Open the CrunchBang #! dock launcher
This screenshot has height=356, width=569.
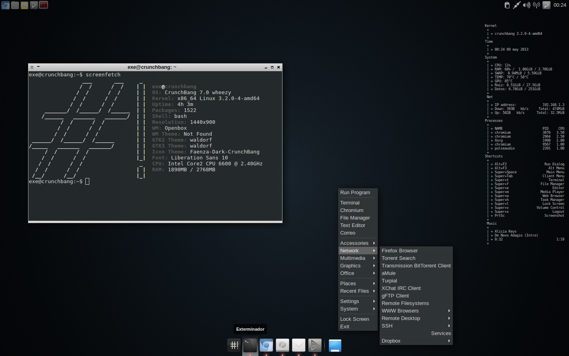(x=234, y=345)
